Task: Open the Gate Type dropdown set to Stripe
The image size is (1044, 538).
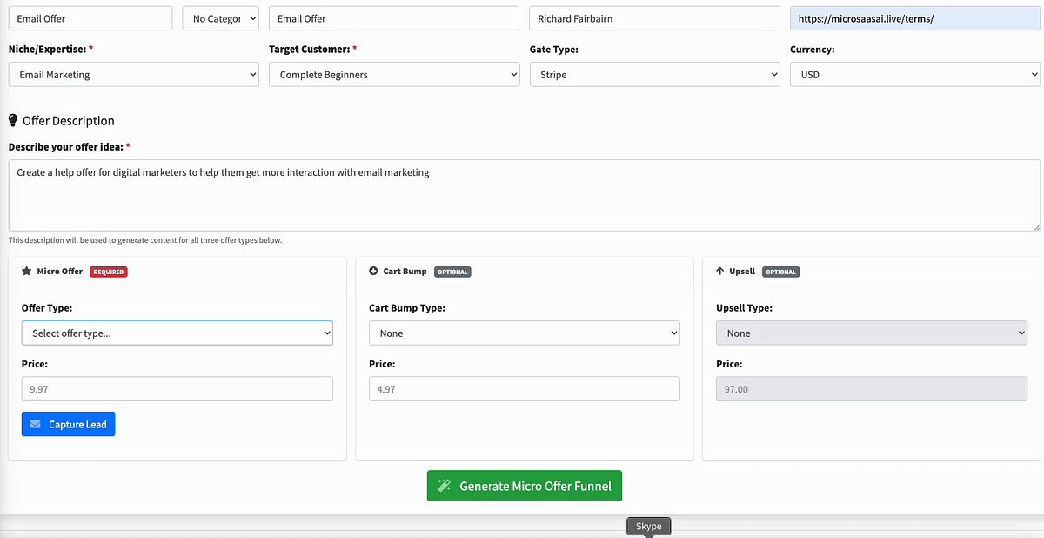Action: (x=654, y=75)
